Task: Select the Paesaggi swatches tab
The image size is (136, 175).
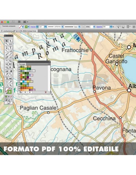Action: tap(22, 64)
